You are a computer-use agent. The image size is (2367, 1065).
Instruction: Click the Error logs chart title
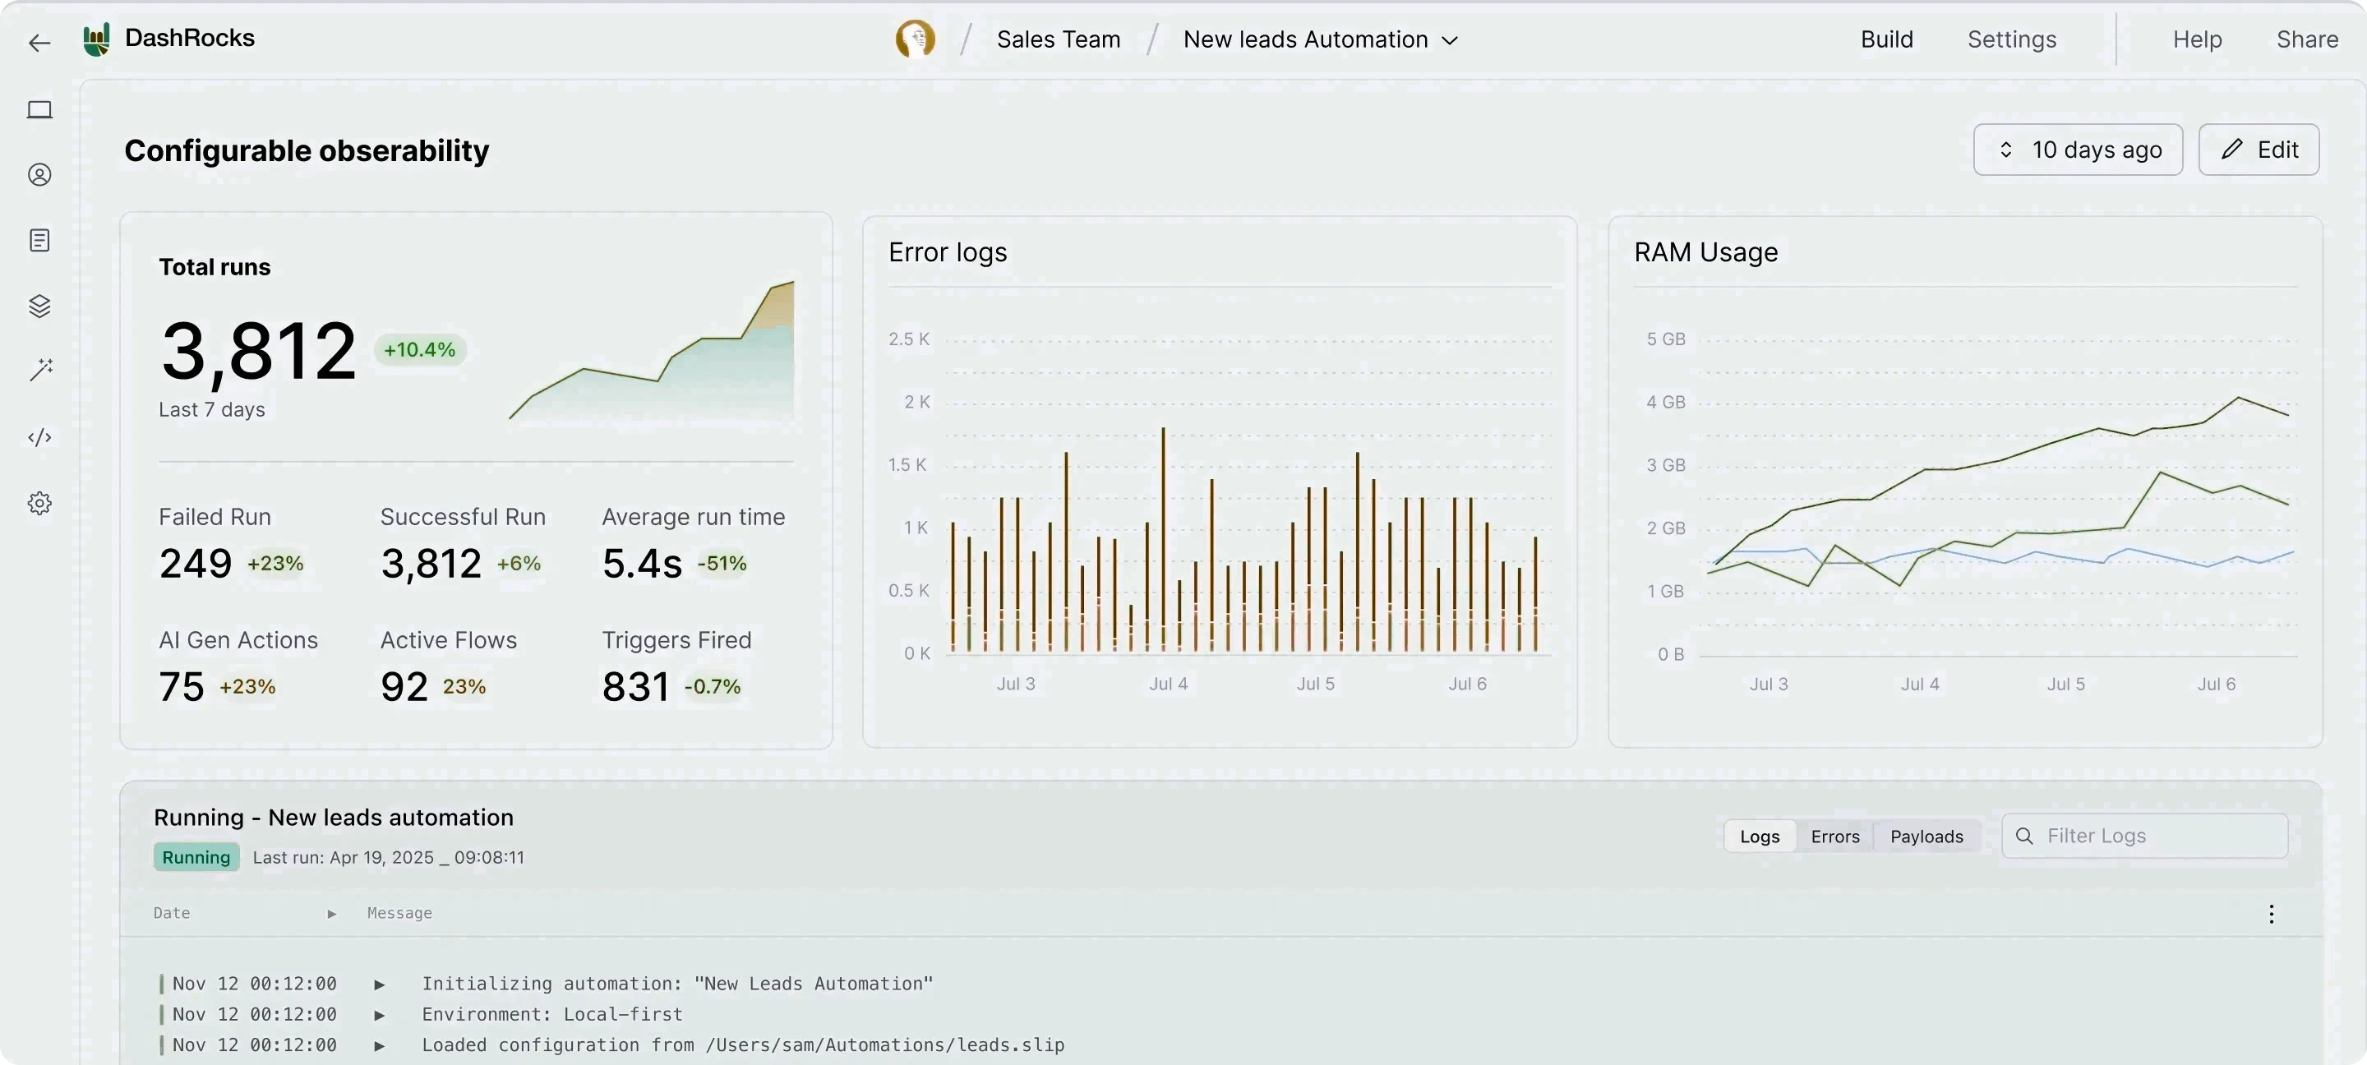click(x=948, y=251)
